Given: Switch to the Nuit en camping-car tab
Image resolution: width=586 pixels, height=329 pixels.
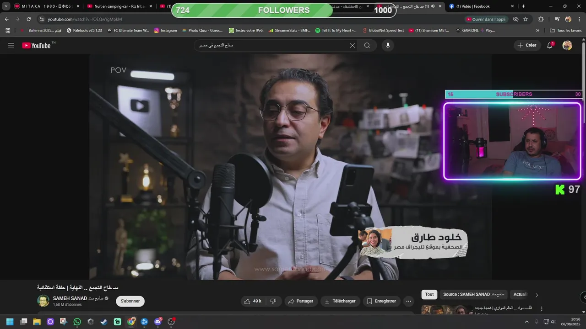Looking at the screenshot, I should pos(119,6).
